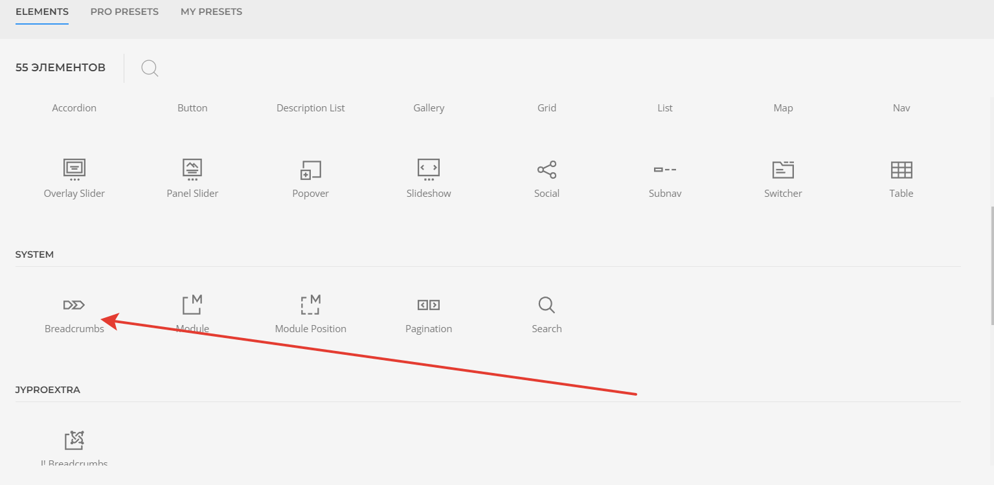Select the Search element magnifier icon
Screen dimensions: 994x485
[x=547, y=305]
